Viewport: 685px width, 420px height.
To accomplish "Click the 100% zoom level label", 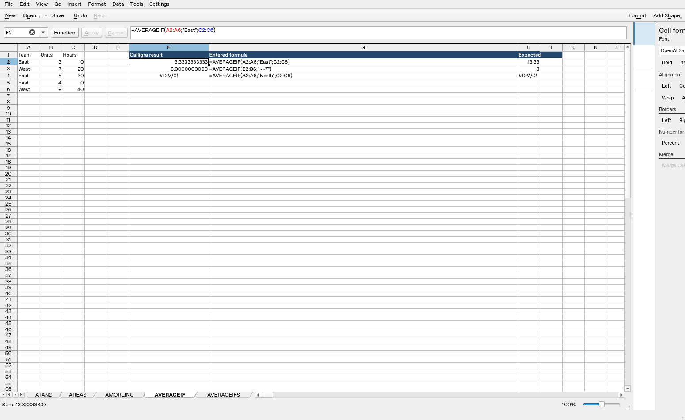I will 569,405.
